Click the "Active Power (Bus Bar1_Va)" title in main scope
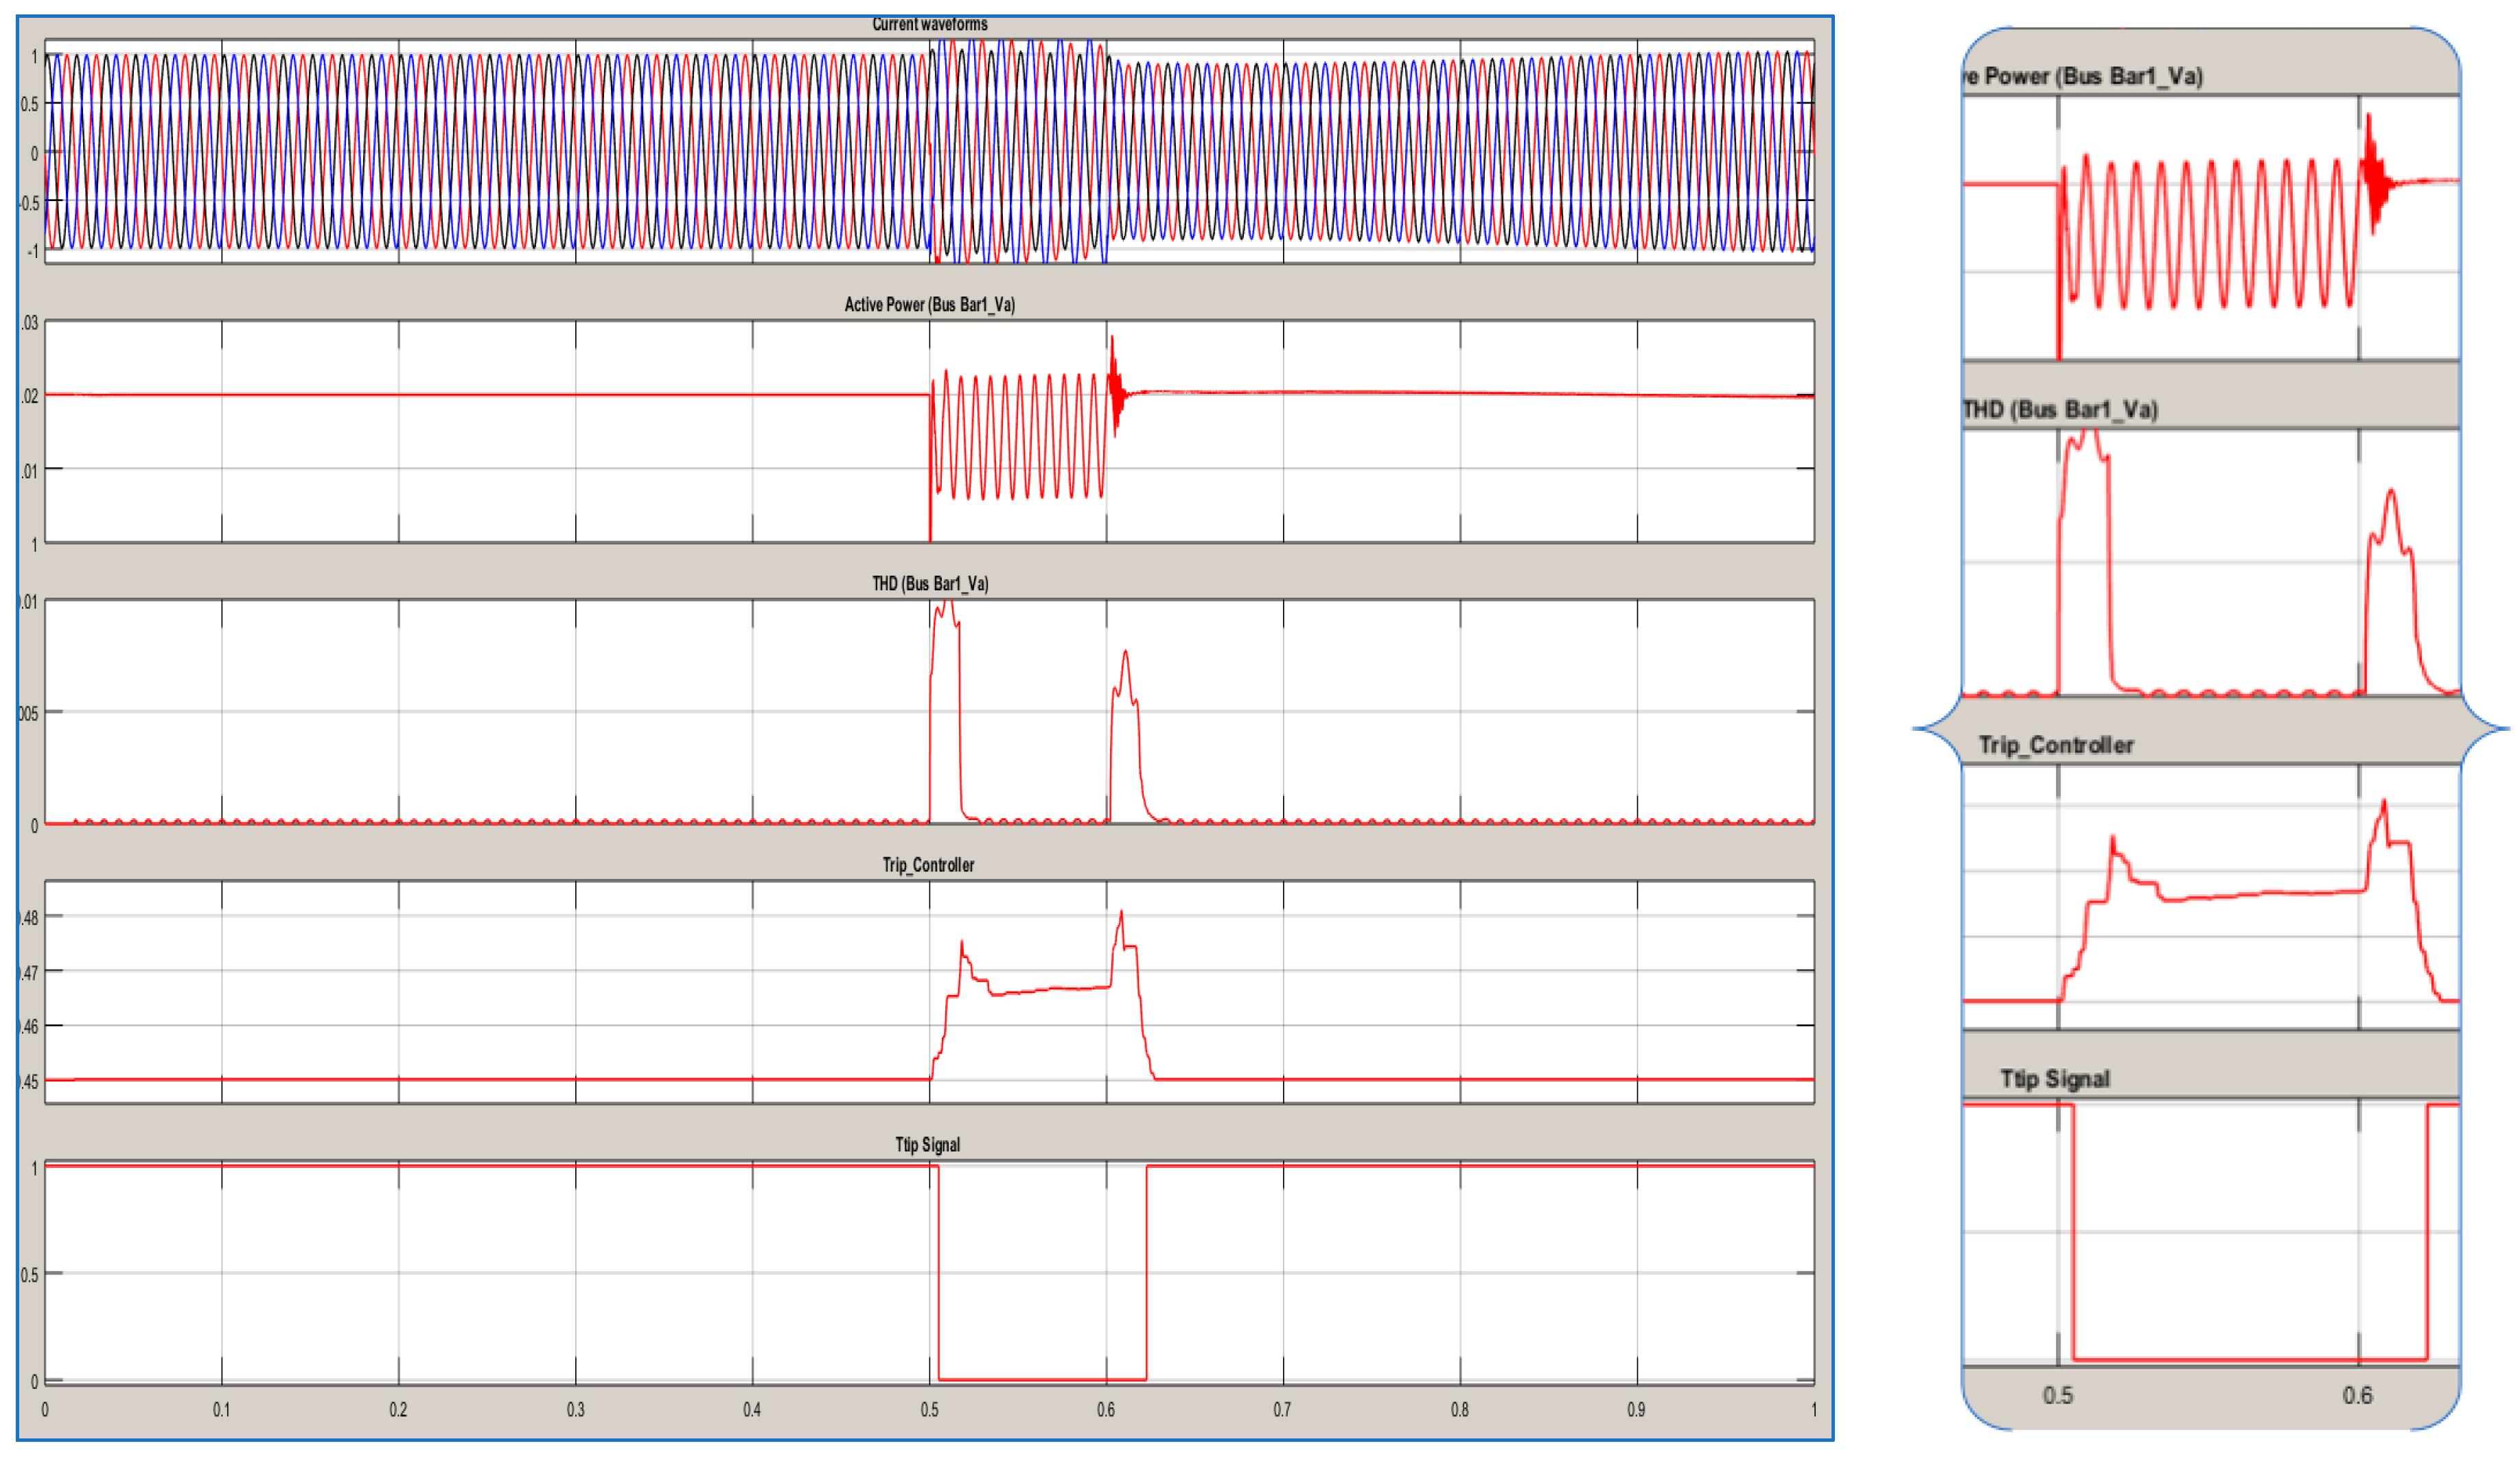Screen dimensions: 2520x1459 929,304
